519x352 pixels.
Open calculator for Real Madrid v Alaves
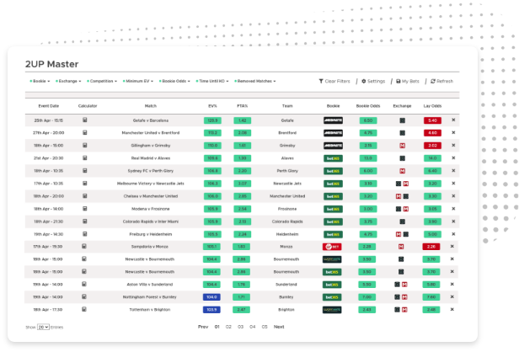(x=85, y=158)
